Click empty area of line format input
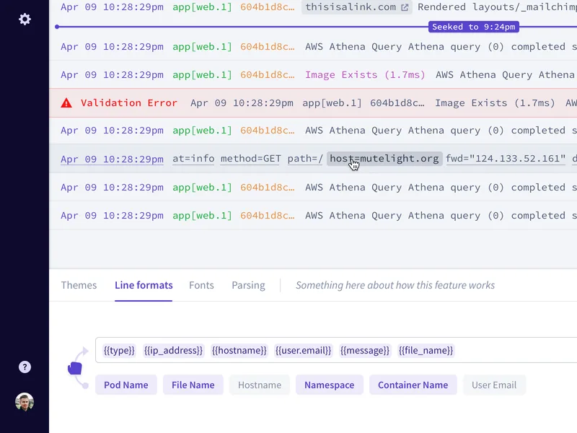This screenshot has width=577, height=433. tap(515, 350)
